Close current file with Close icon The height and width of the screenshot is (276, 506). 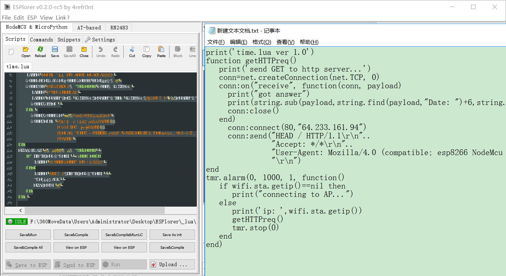(x=84, y=52)
